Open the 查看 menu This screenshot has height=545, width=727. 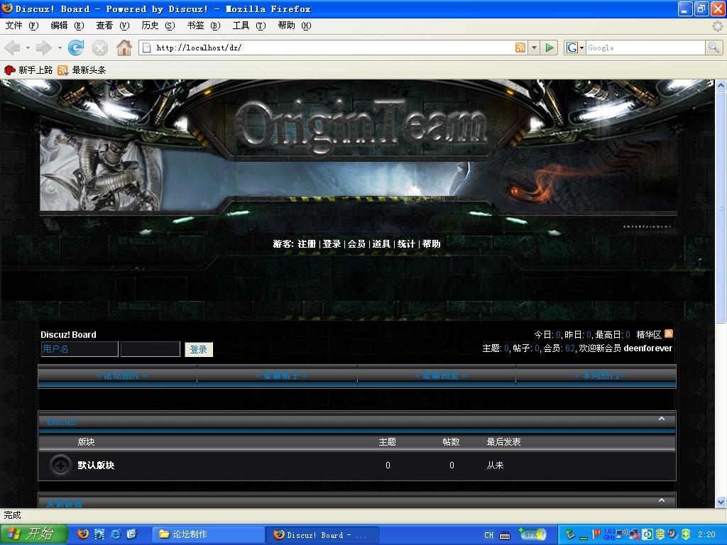[x=113, y=26]
